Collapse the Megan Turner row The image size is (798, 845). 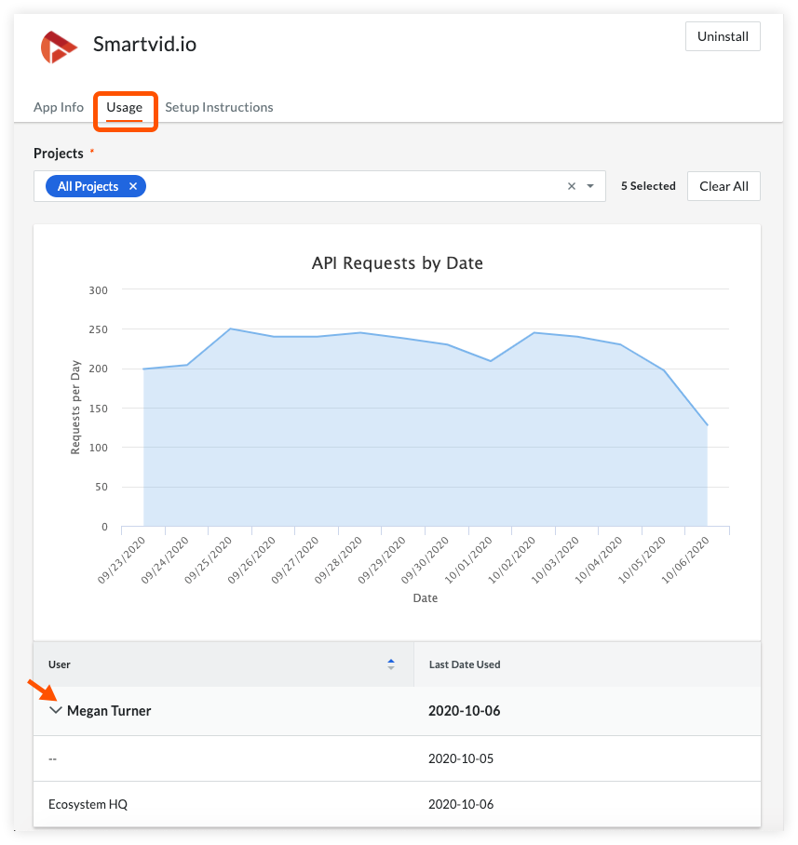coord(56,710)
